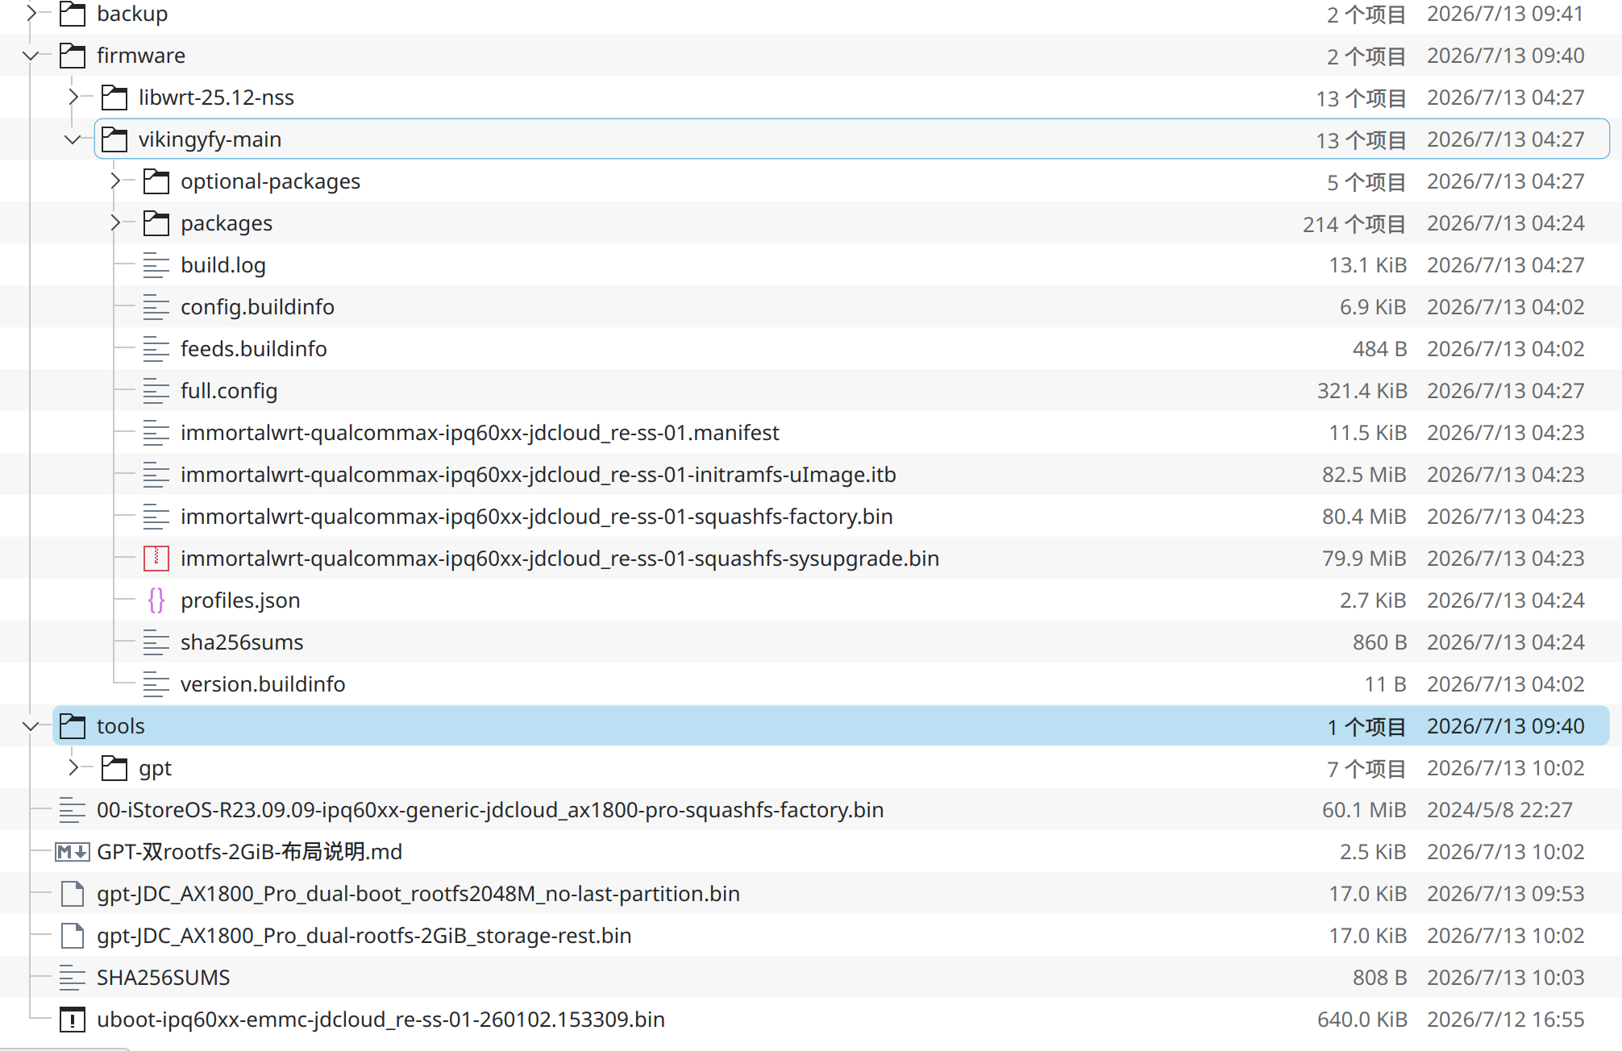Click the initramfs-uImage.itb file icon
1622x1051 pixels.
pos(156,475)
